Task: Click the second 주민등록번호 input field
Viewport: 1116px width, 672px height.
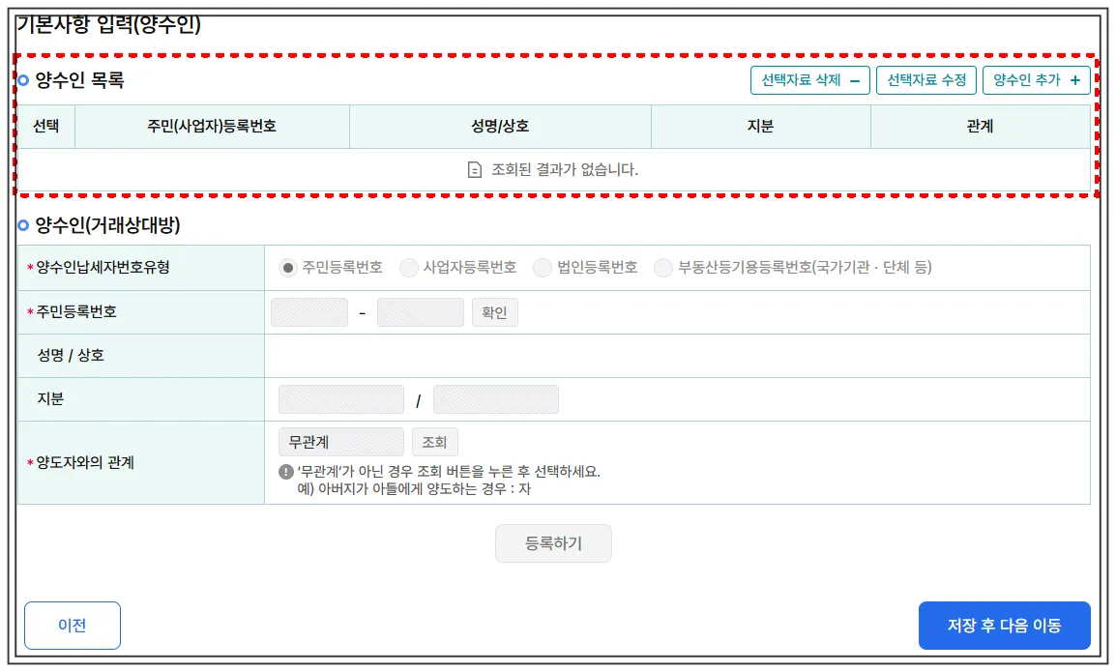Action: click(420, 311)
